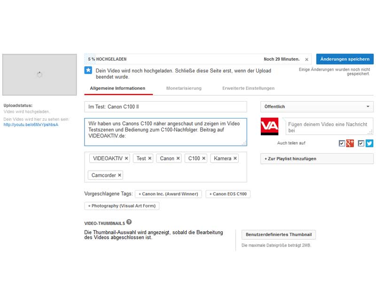The width and height of the screenshot is (376, 301).
Task: Select the Allgemeine Informationen tab
Action: [117, 88]
